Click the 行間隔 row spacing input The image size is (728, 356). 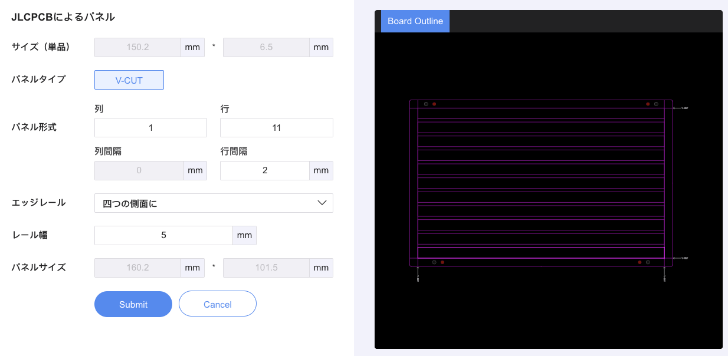pos(264,170)
